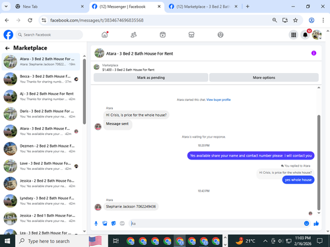
Task: Click the conversation header avatar thumbnail
Action: [99, 53]
